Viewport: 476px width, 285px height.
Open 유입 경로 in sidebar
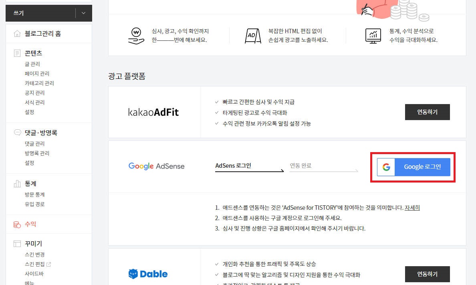click(x=34, y=204)
